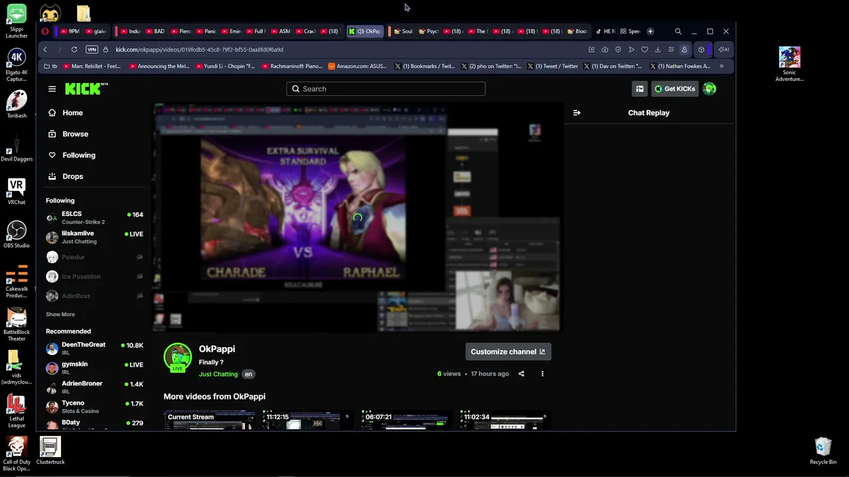Open the Just Chatting category link
The height and width of the screenshot is (477, 849).
[218, 374]
